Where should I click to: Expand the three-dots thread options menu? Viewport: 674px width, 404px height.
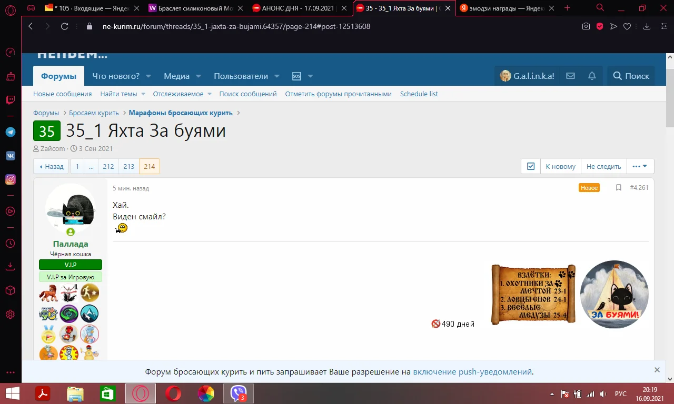point(640,166)
